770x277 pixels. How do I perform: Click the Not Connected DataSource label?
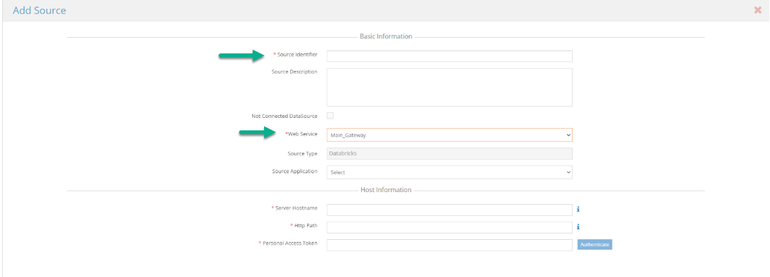point(285,116)
